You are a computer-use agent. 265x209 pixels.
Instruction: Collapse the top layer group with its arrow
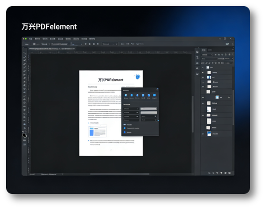point(203,68)
